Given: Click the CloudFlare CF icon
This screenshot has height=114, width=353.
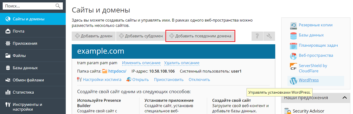Looking at the screenshot, I should (294, 66).
